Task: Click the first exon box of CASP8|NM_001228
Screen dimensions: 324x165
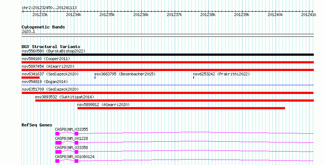Action: [58, 143]
